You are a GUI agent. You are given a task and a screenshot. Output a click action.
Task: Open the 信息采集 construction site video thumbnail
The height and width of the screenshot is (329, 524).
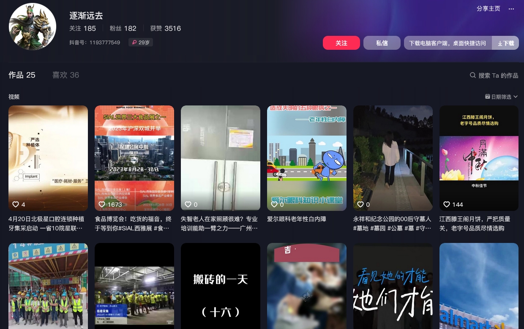click(x=134, y=286)
